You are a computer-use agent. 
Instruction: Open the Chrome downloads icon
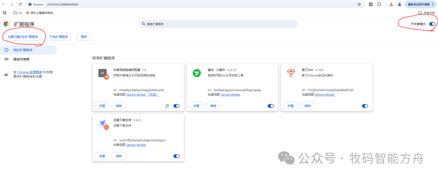coord(391,4)
